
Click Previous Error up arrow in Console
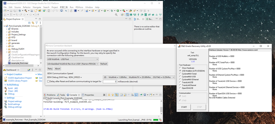click(x=113, y=95)
